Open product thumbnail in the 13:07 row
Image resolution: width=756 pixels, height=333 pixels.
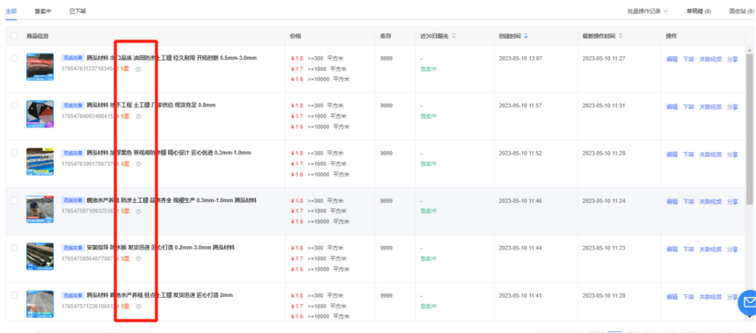point(40,67)
